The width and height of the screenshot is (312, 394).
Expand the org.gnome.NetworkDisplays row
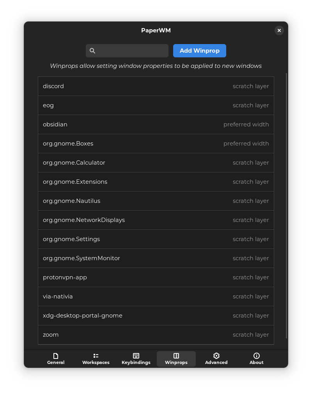point(156,220)
